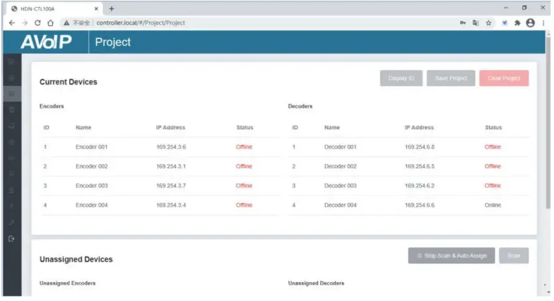Screen dimensions: 554x301
Task: Open Chrome's three-dot menu
Action: pyautogui.click(x=544, y=23)
